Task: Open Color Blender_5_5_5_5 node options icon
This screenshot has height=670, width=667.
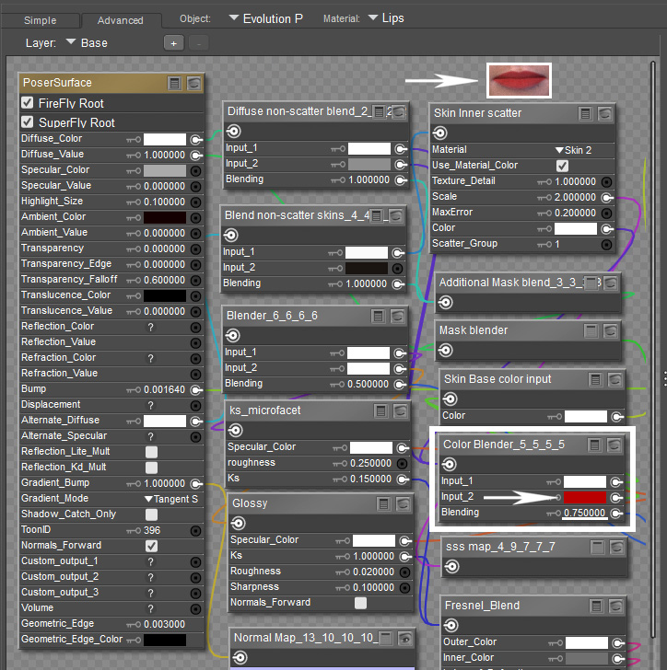Action: [x=595, y=445]
